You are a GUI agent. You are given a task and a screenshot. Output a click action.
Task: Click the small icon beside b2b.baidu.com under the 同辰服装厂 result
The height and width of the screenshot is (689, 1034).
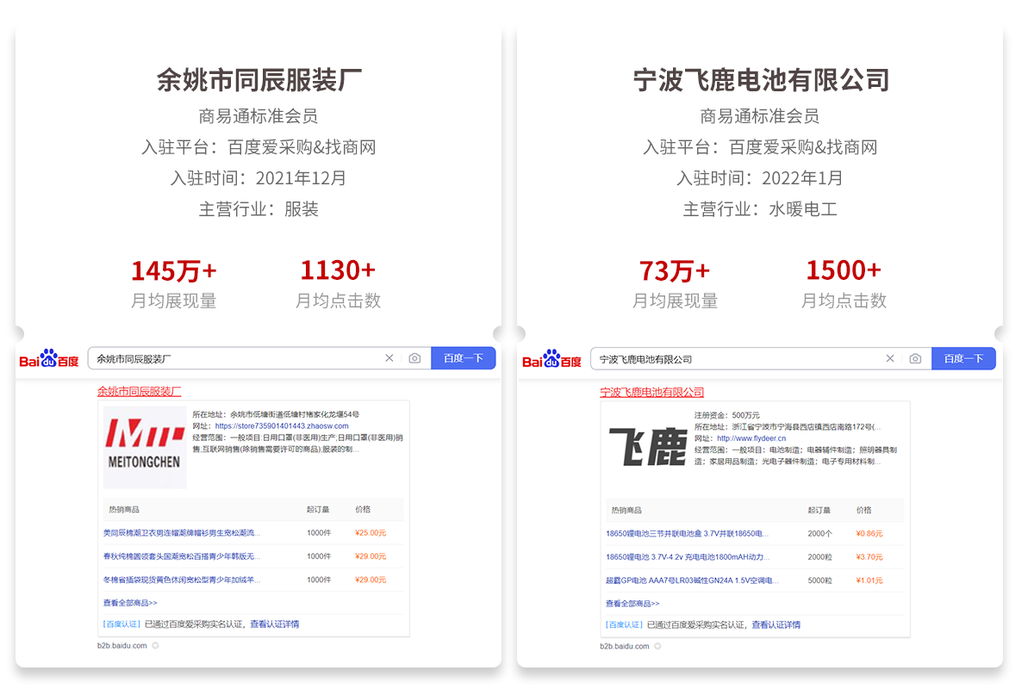[x=155, y=645]
